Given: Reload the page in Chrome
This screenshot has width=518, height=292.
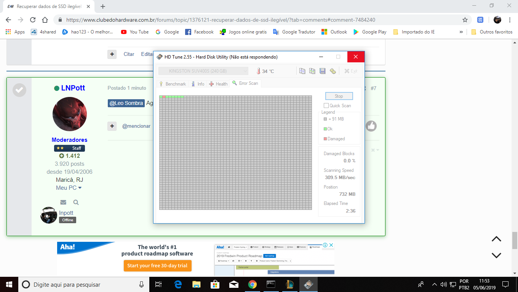Looking at the screenshot, I should click(33, 20).
